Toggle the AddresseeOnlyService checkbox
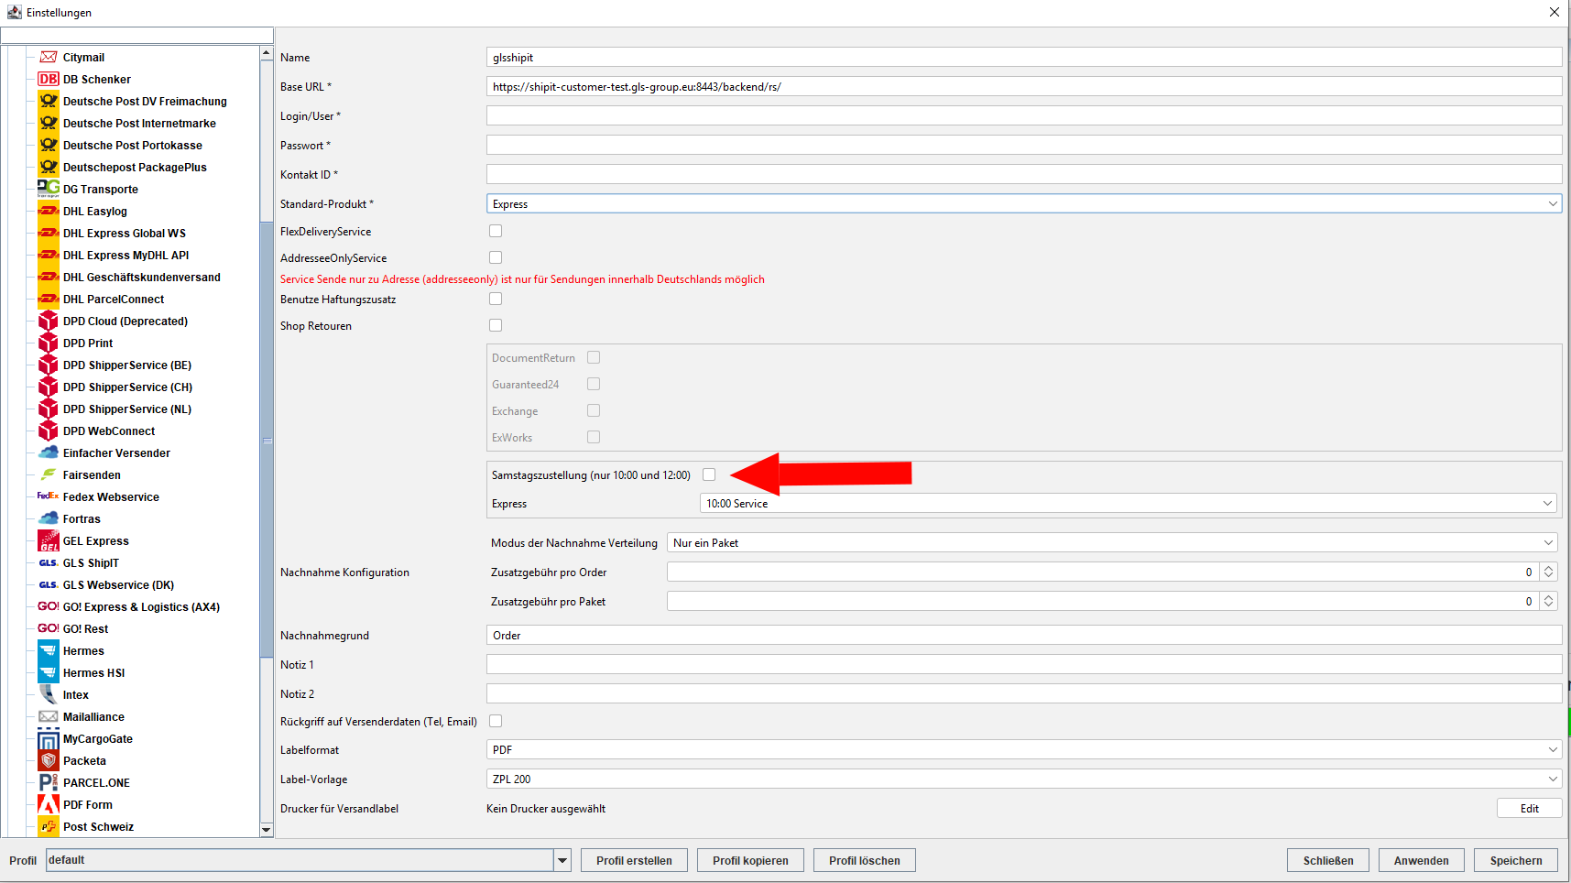This screenshot has width=1571, height=883. 496,257
